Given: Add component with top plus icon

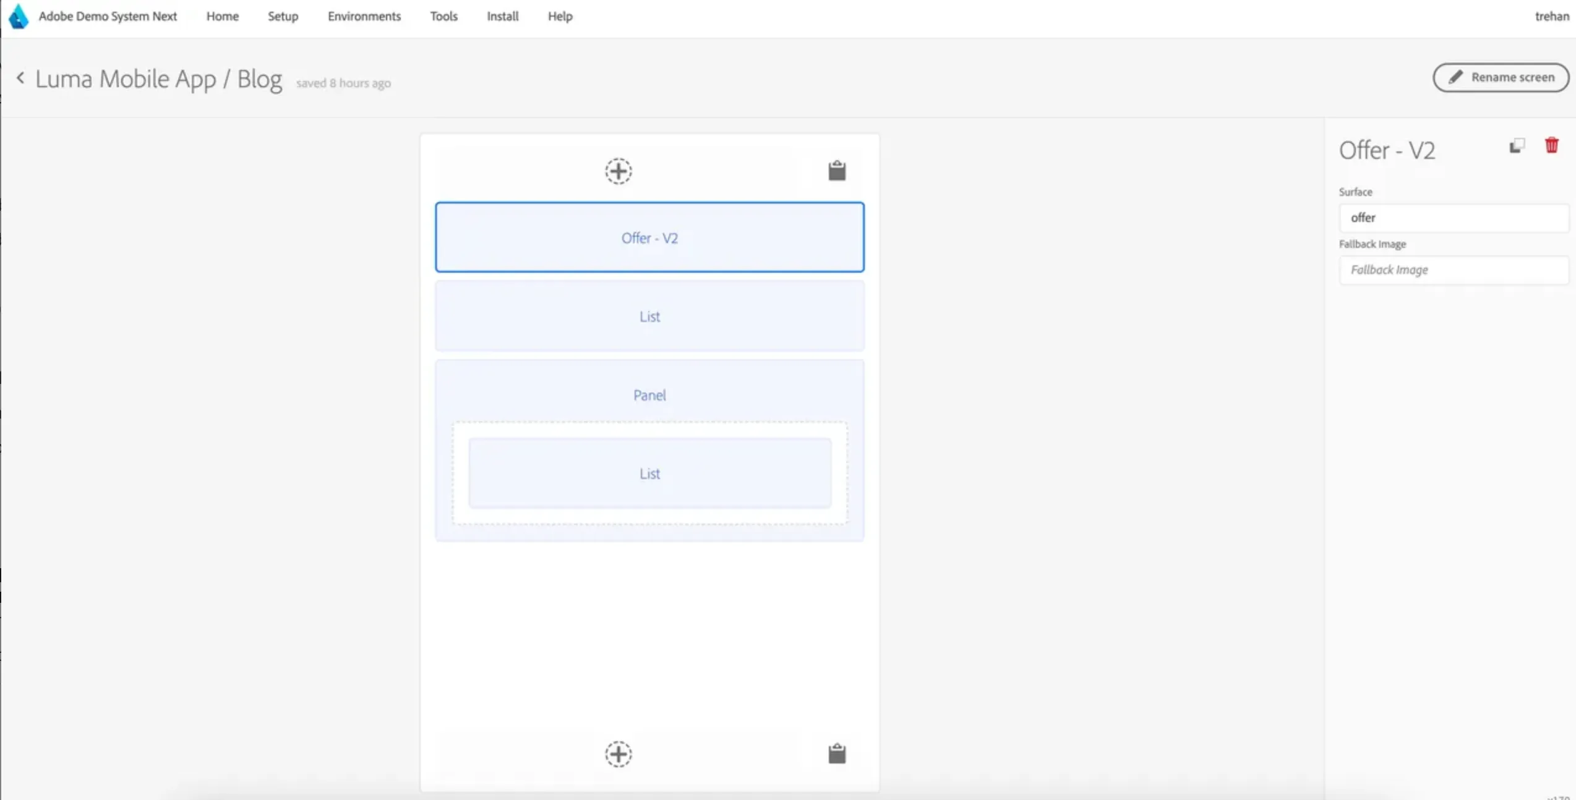Looking at the screenshot, I should (618, 171).
